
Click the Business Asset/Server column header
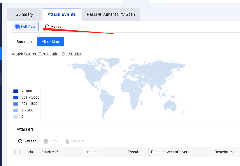pyautogui.click(x=169, y=152)
